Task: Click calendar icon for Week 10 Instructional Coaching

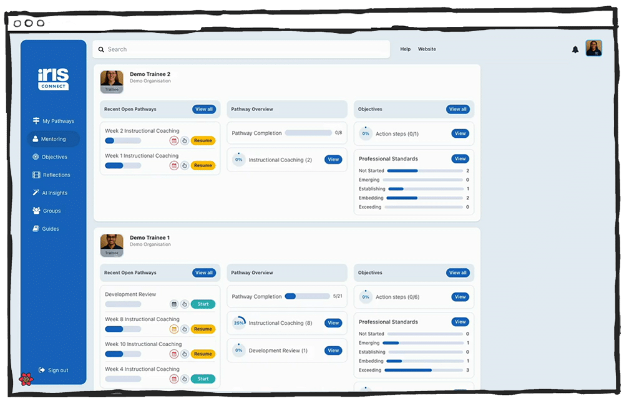Action: pyautogui.click(x=174, y=354)
